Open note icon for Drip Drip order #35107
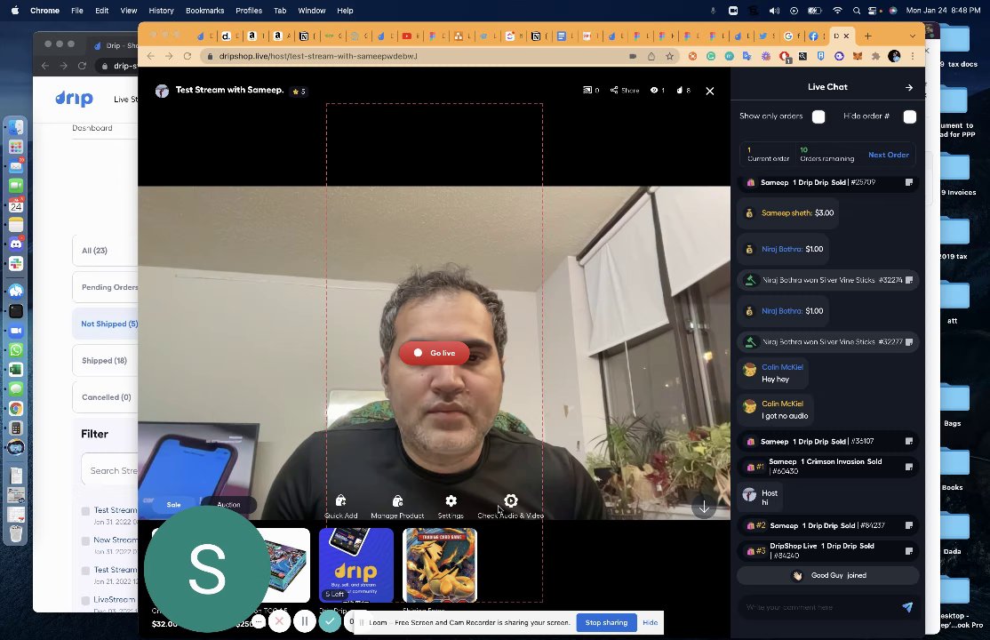The width and height of the screenshot is (990, 640). point(909,442)
